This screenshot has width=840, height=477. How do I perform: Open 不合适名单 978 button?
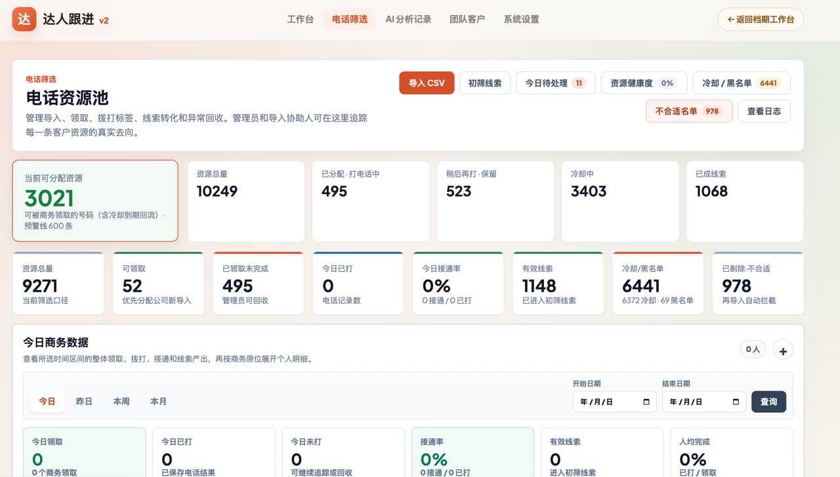coord(689,111)
